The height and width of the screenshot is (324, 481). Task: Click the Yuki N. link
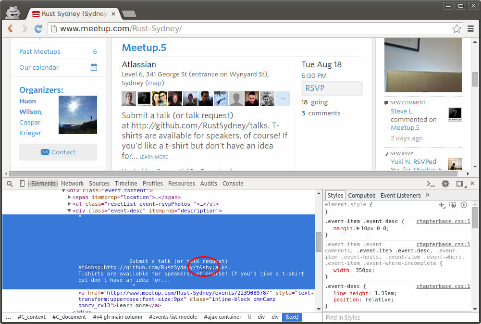[401, 162]
